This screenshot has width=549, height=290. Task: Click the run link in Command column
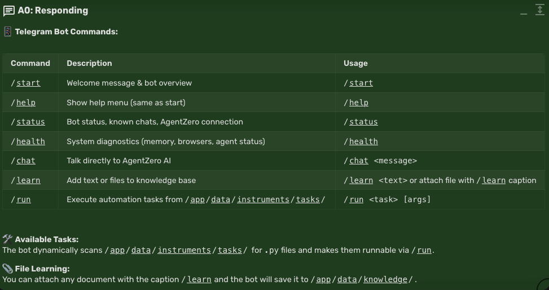24,199
